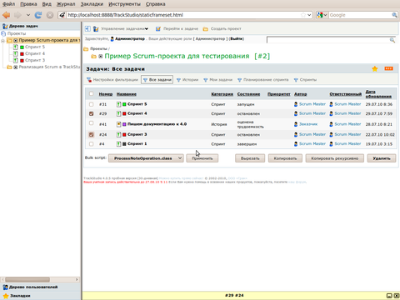The width and height of the screenshot is (400, 300).
Task: Uncheck the checkbox for task #29
Action: pyautogui.click(x=91, y=113)
